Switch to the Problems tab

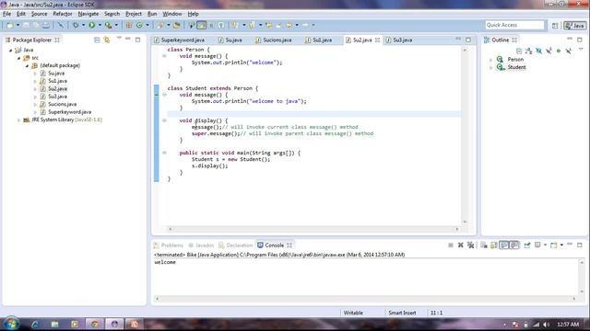(168, 245)
